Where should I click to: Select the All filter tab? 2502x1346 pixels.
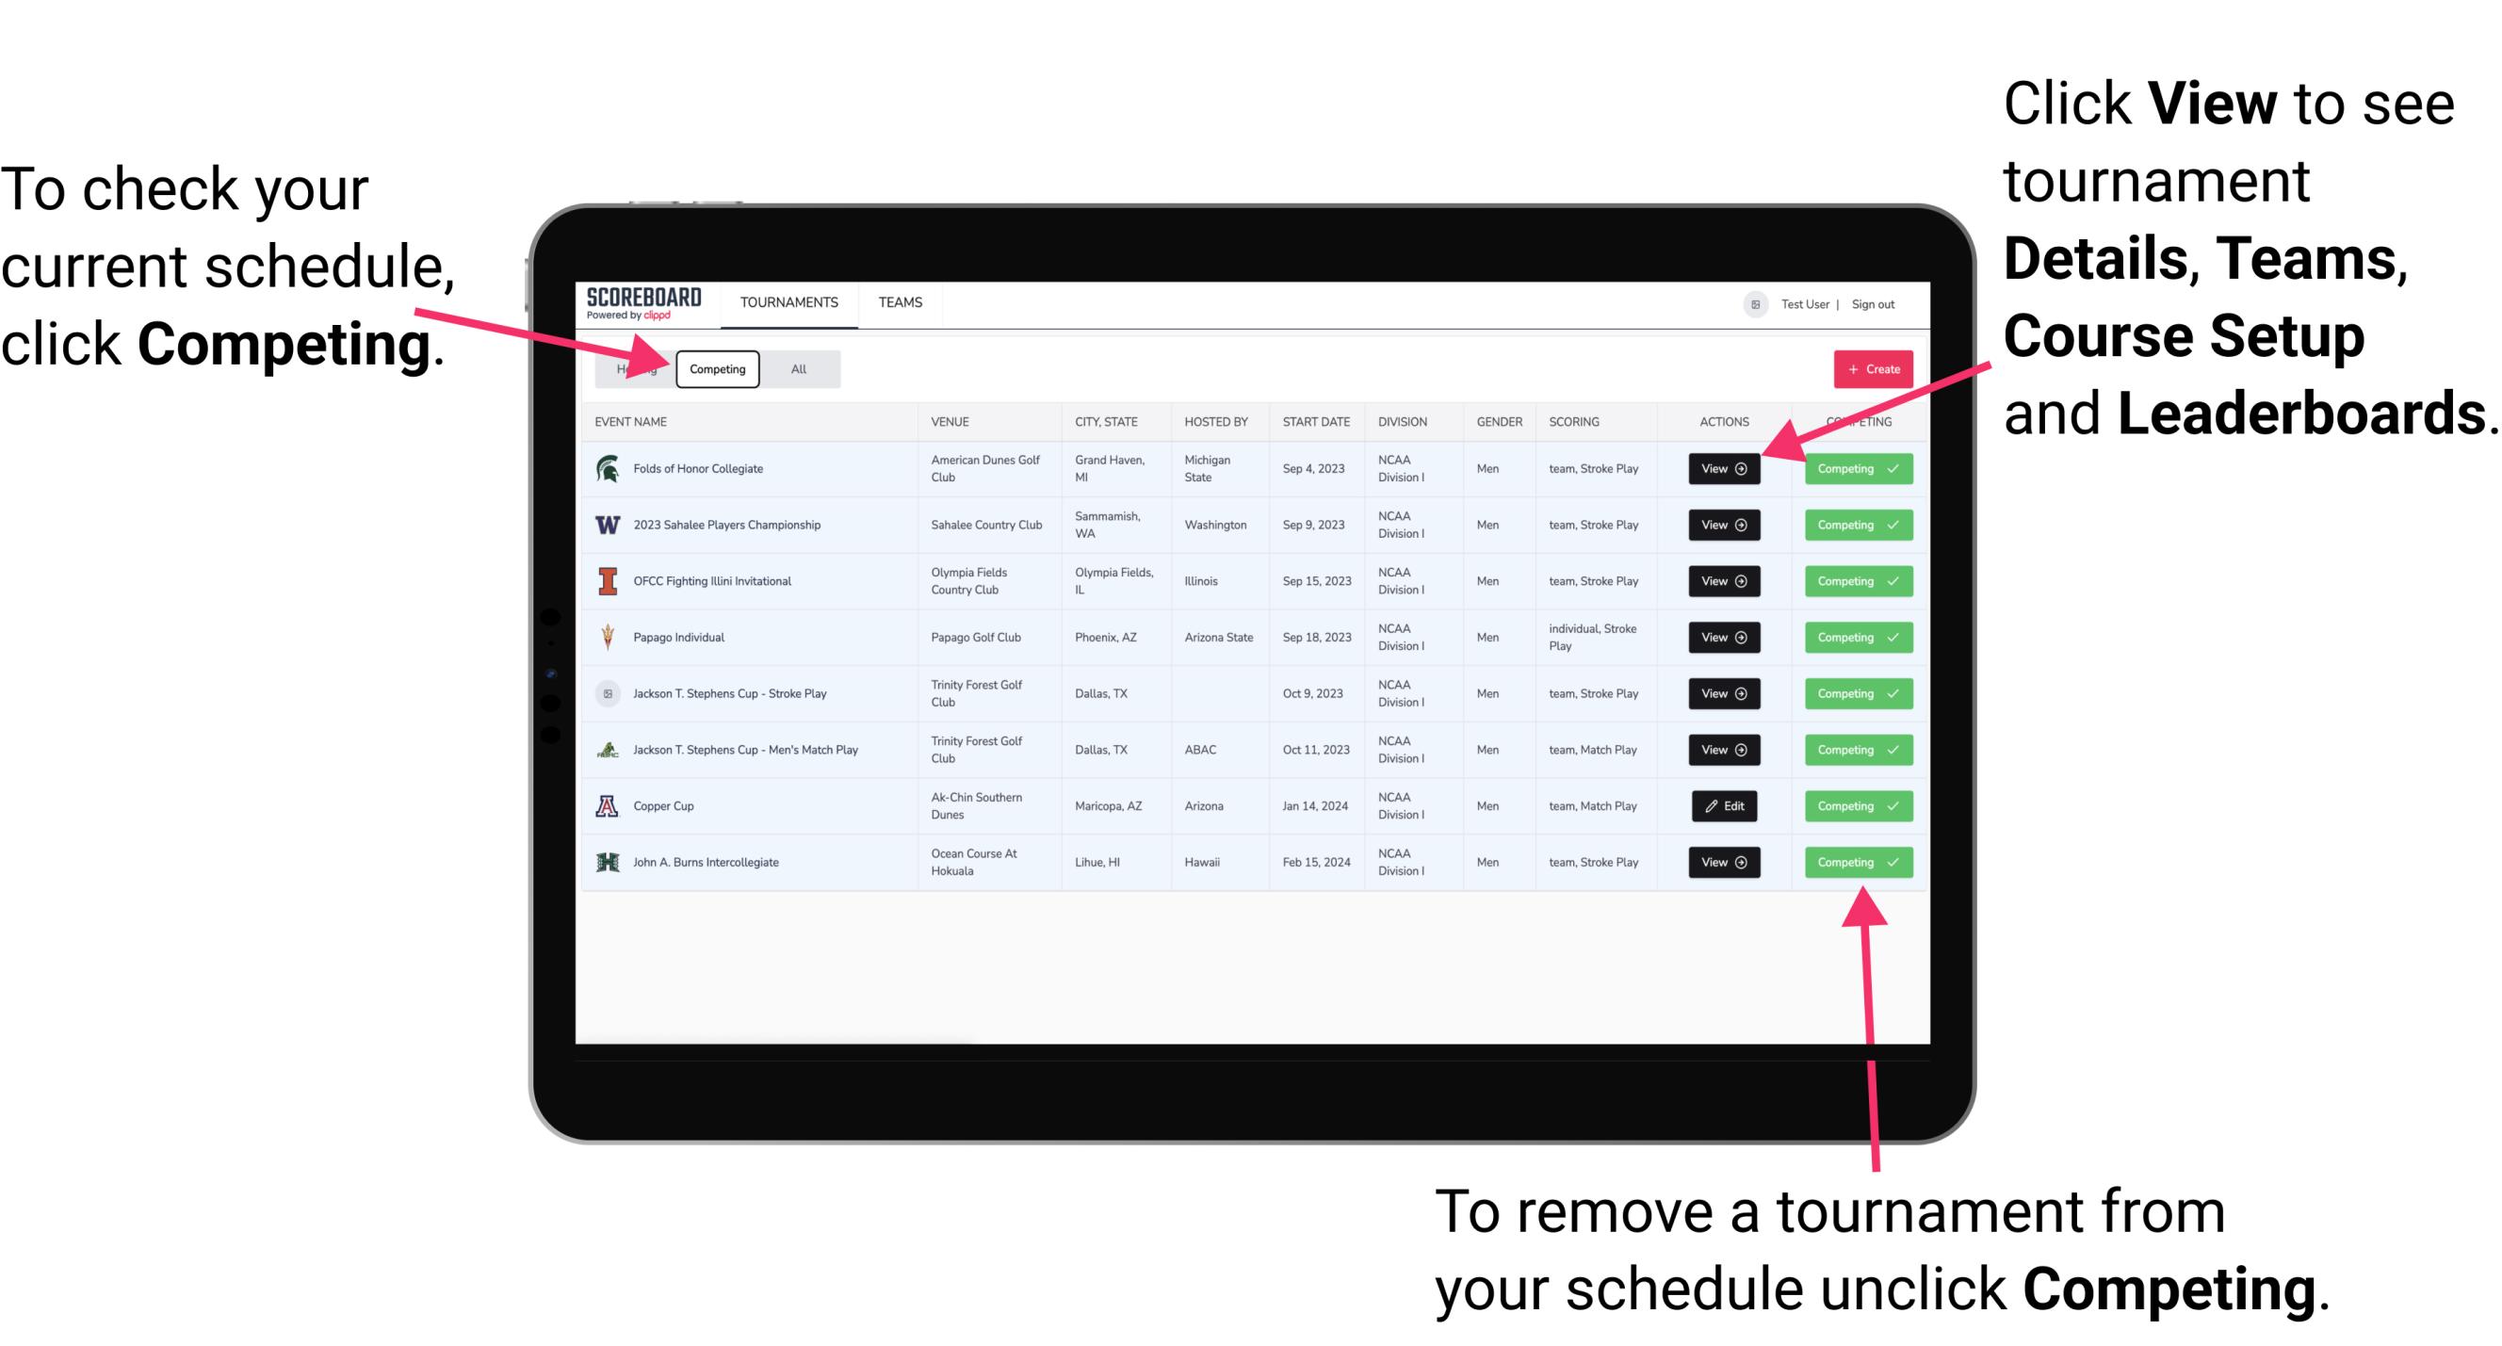(x=797, y=368)
